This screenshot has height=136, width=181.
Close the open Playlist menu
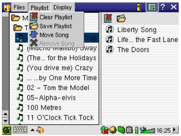(x=40, y=8)
